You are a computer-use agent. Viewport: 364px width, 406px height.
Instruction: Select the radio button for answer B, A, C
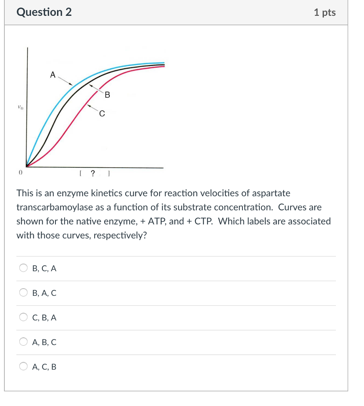pos(23,293)
